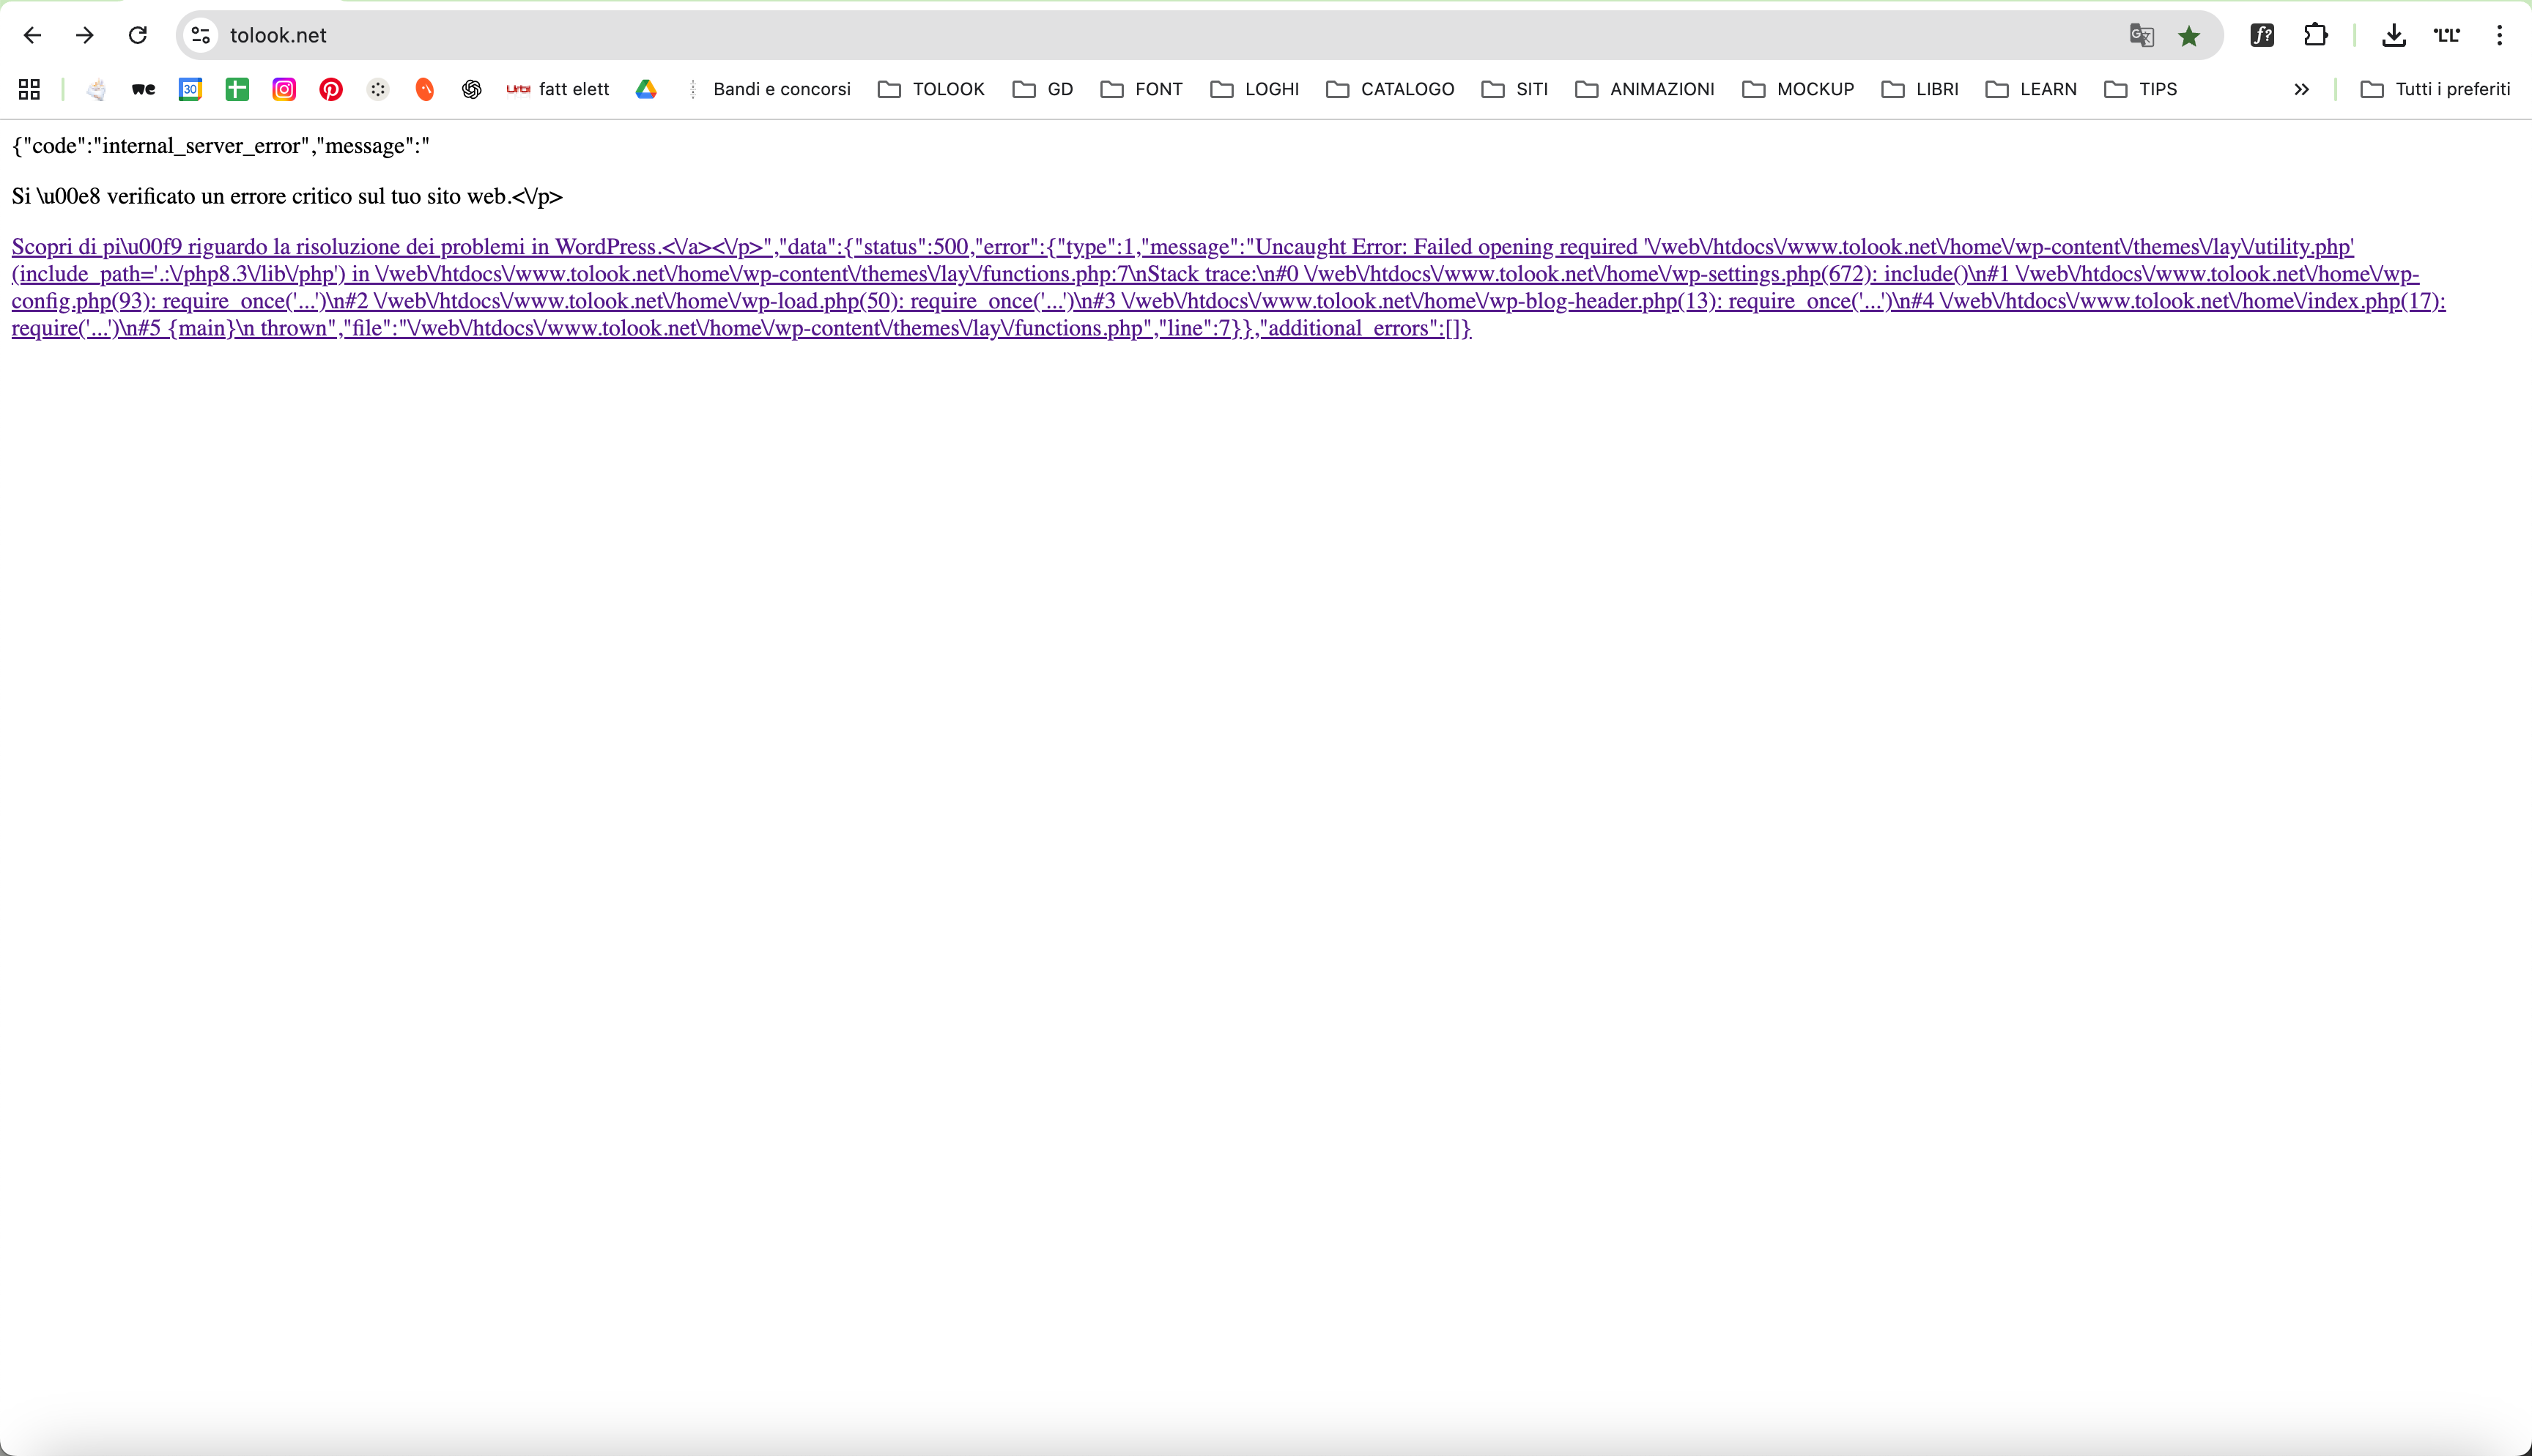Viewport: 2532px width, 1456px height.
Task: Open Tutti i preferiti folder
Action: point(2435,89)
